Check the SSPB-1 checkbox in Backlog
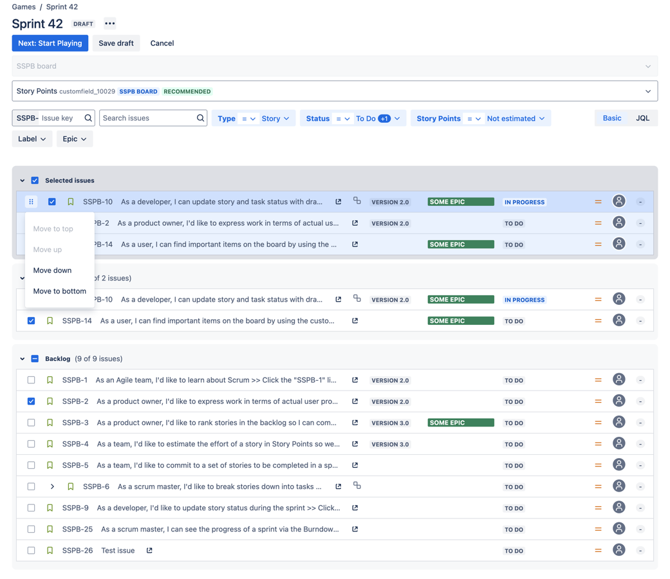Screen dimensions: 670x579 [31, 380]
